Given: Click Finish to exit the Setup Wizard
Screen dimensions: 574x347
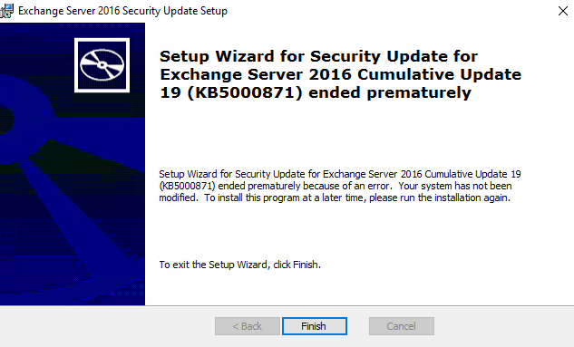Looking at the screenshot, I should pos(315,326).
